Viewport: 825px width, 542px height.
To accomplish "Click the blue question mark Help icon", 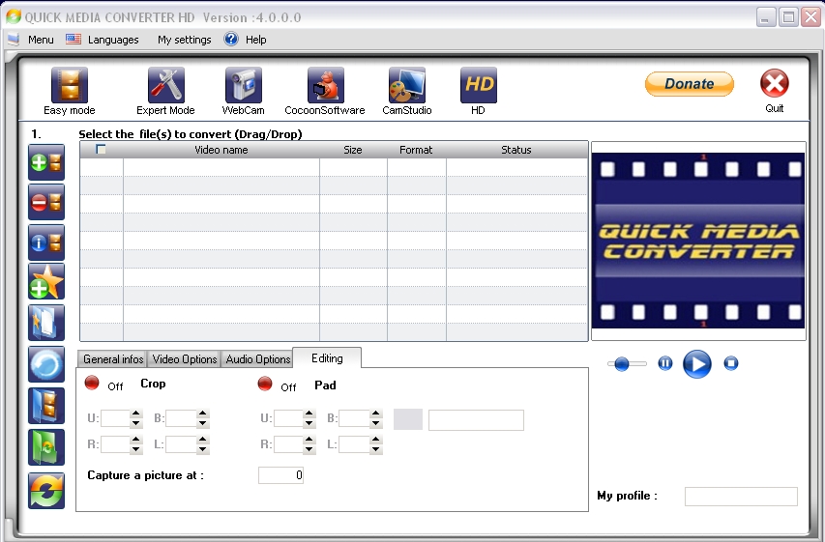I will [x=231, y=39].
